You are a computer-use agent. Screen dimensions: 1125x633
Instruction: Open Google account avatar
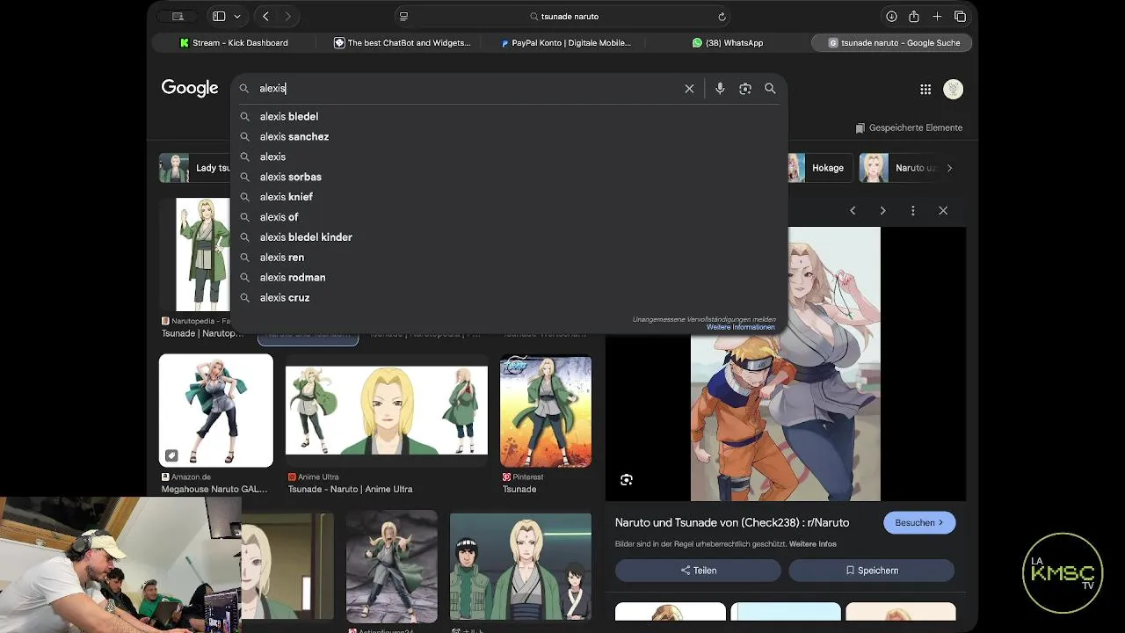click(x=953, y=89)
